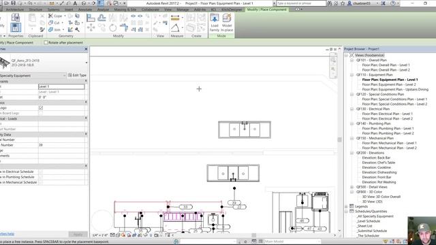Collapse the Identity Data properties section
This screenshot has width=436, height=245.
coord(86,134)
